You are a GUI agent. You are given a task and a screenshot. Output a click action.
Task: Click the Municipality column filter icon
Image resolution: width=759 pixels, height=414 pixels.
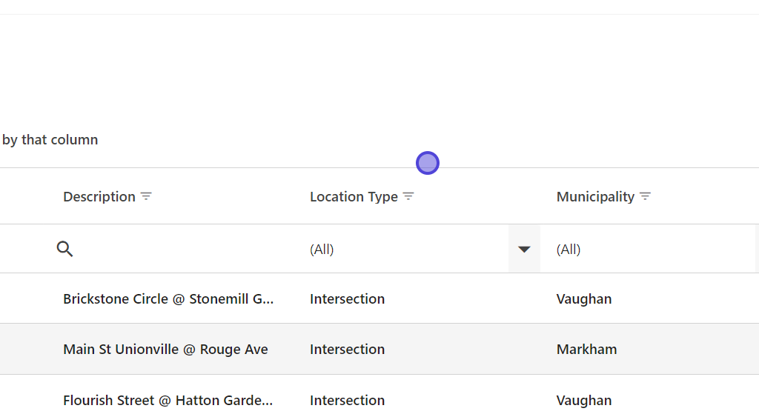tap(645, 196)
